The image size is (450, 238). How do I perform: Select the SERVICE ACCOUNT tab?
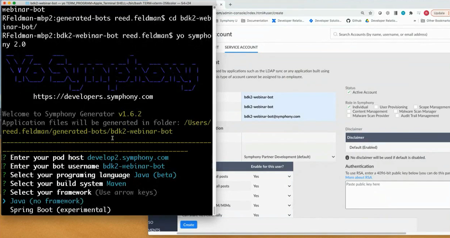[241, 47]
